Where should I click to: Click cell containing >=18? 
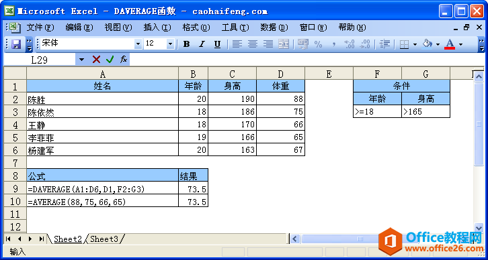[378, 111]
